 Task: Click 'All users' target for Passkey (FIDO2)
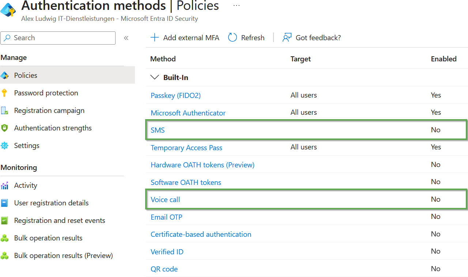point(303,95)
